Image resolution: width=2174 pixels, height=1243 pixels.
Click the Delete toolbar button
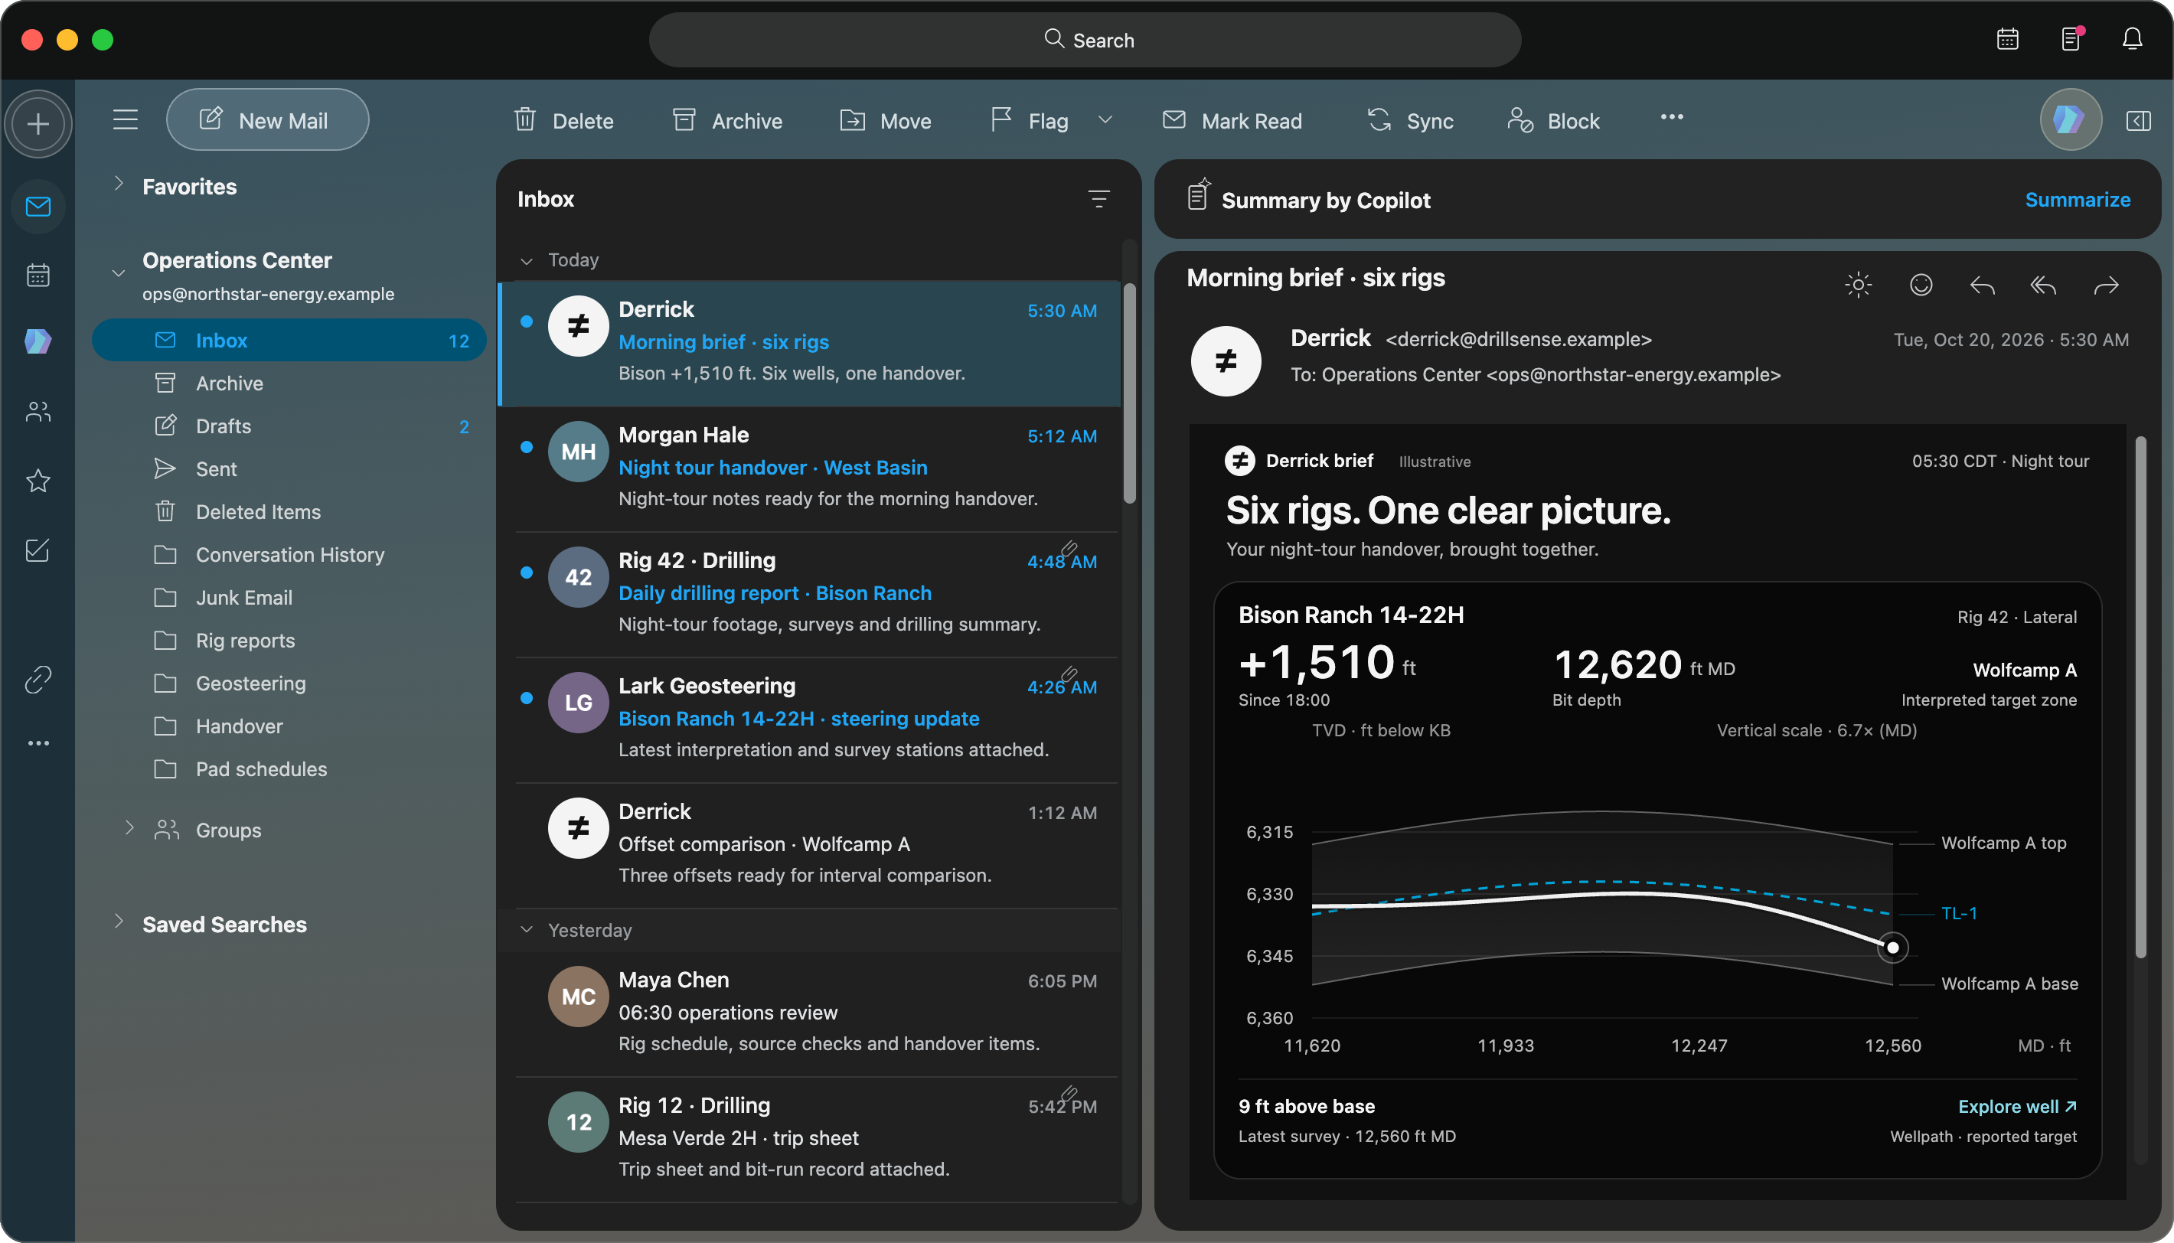564,120
